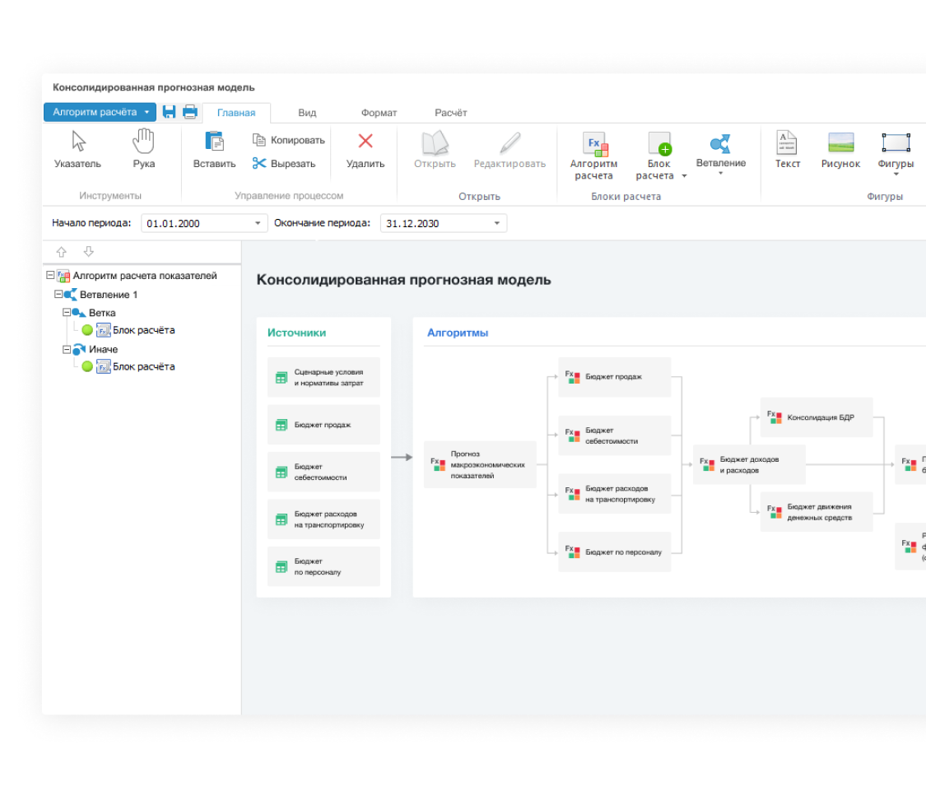Insert a Текст element
This screenshot has width=926, height=810.
click(787, 150)
